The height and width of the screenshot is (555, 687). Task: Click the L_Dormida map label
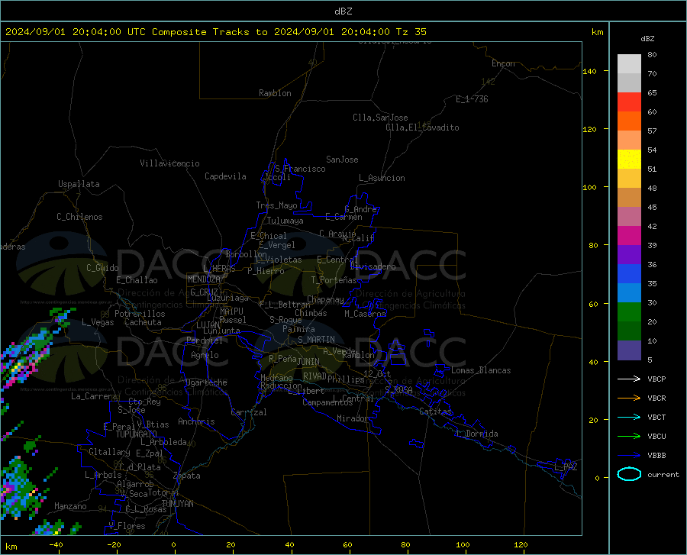[476, 434]
